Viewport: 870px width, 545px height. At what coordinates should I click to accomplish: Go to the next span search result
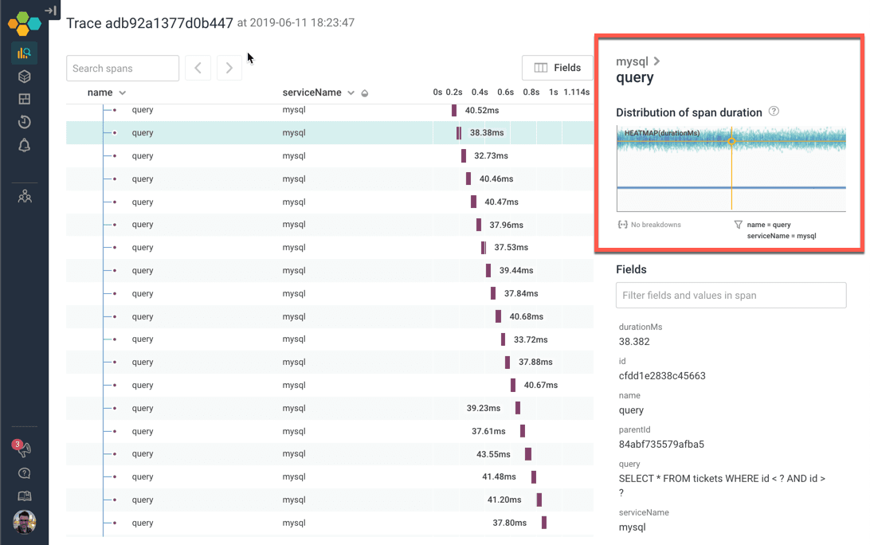[229, 69]
